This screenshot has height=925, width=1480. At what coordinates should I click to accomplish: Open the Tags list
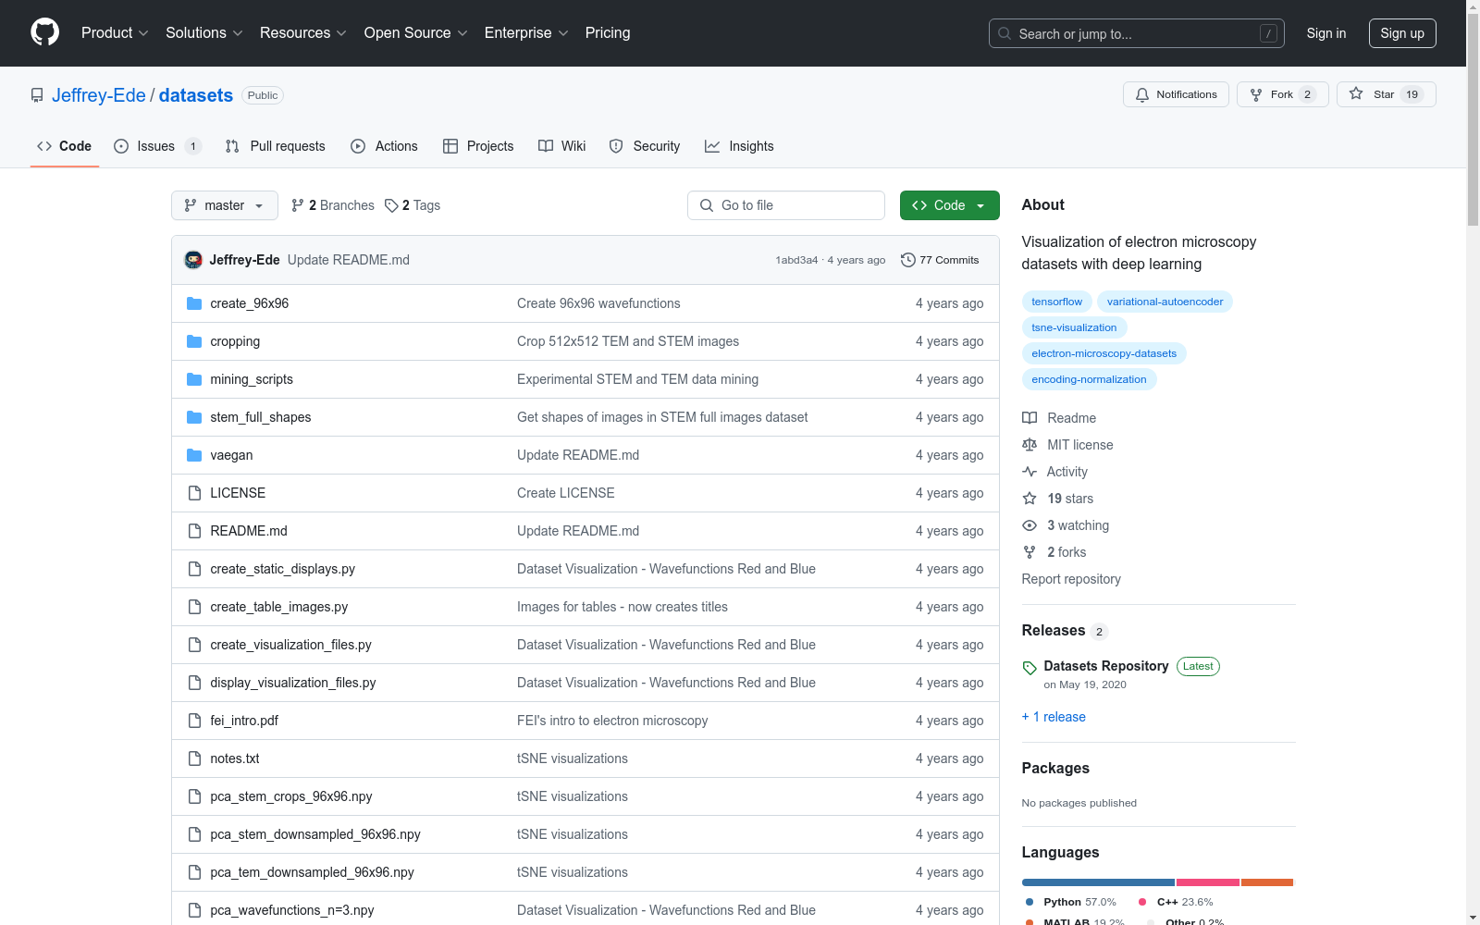(x=413, y=205)
